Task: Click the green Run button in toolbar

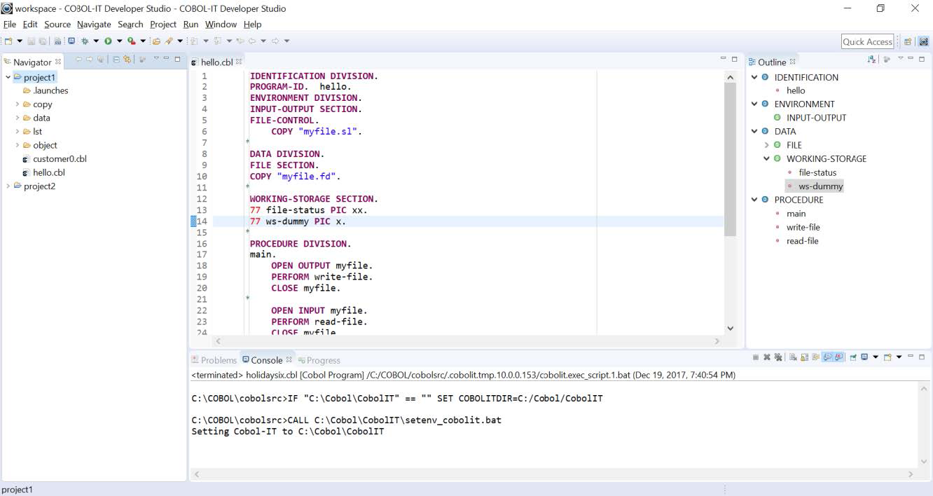Action: coord(108,41)
